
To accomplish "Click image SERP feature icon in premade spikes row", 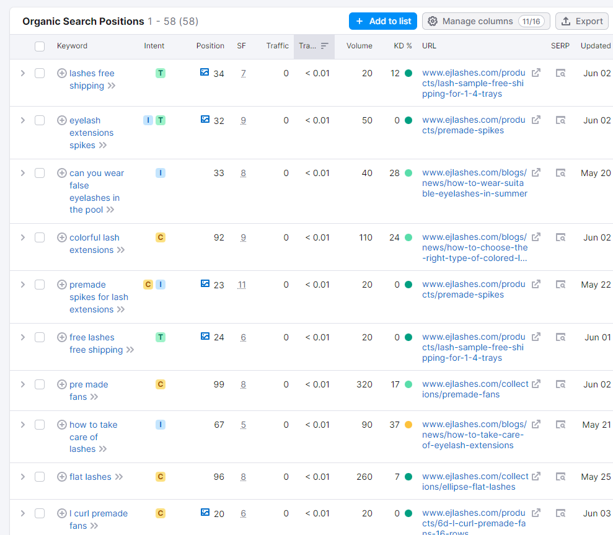I will pos(205,283).
